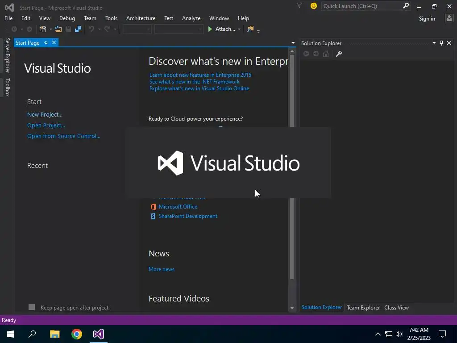Click the green Attach start arrow
The height and width of the screenshot is (343, 457).
click(x=210, y=29)
